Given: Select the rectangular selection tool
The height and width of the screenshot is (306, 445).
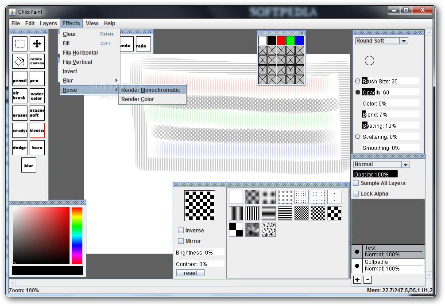Looking at the screenshot, I should click(20, 44).
